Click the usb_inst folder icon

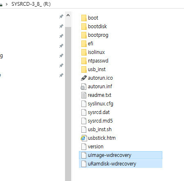click(x=84, y=69)
